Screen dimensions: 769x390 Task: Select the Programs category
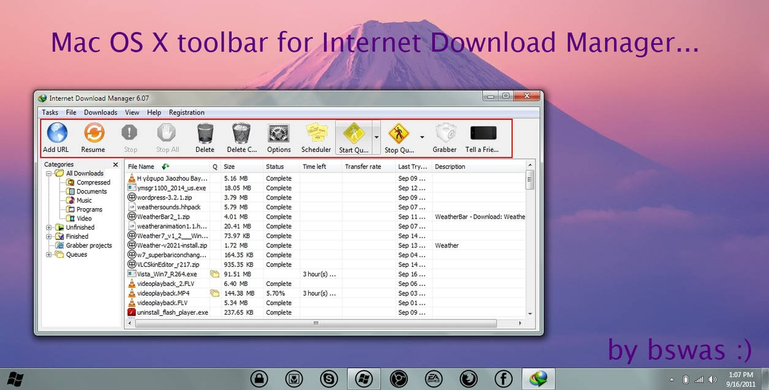click(89, 209)
